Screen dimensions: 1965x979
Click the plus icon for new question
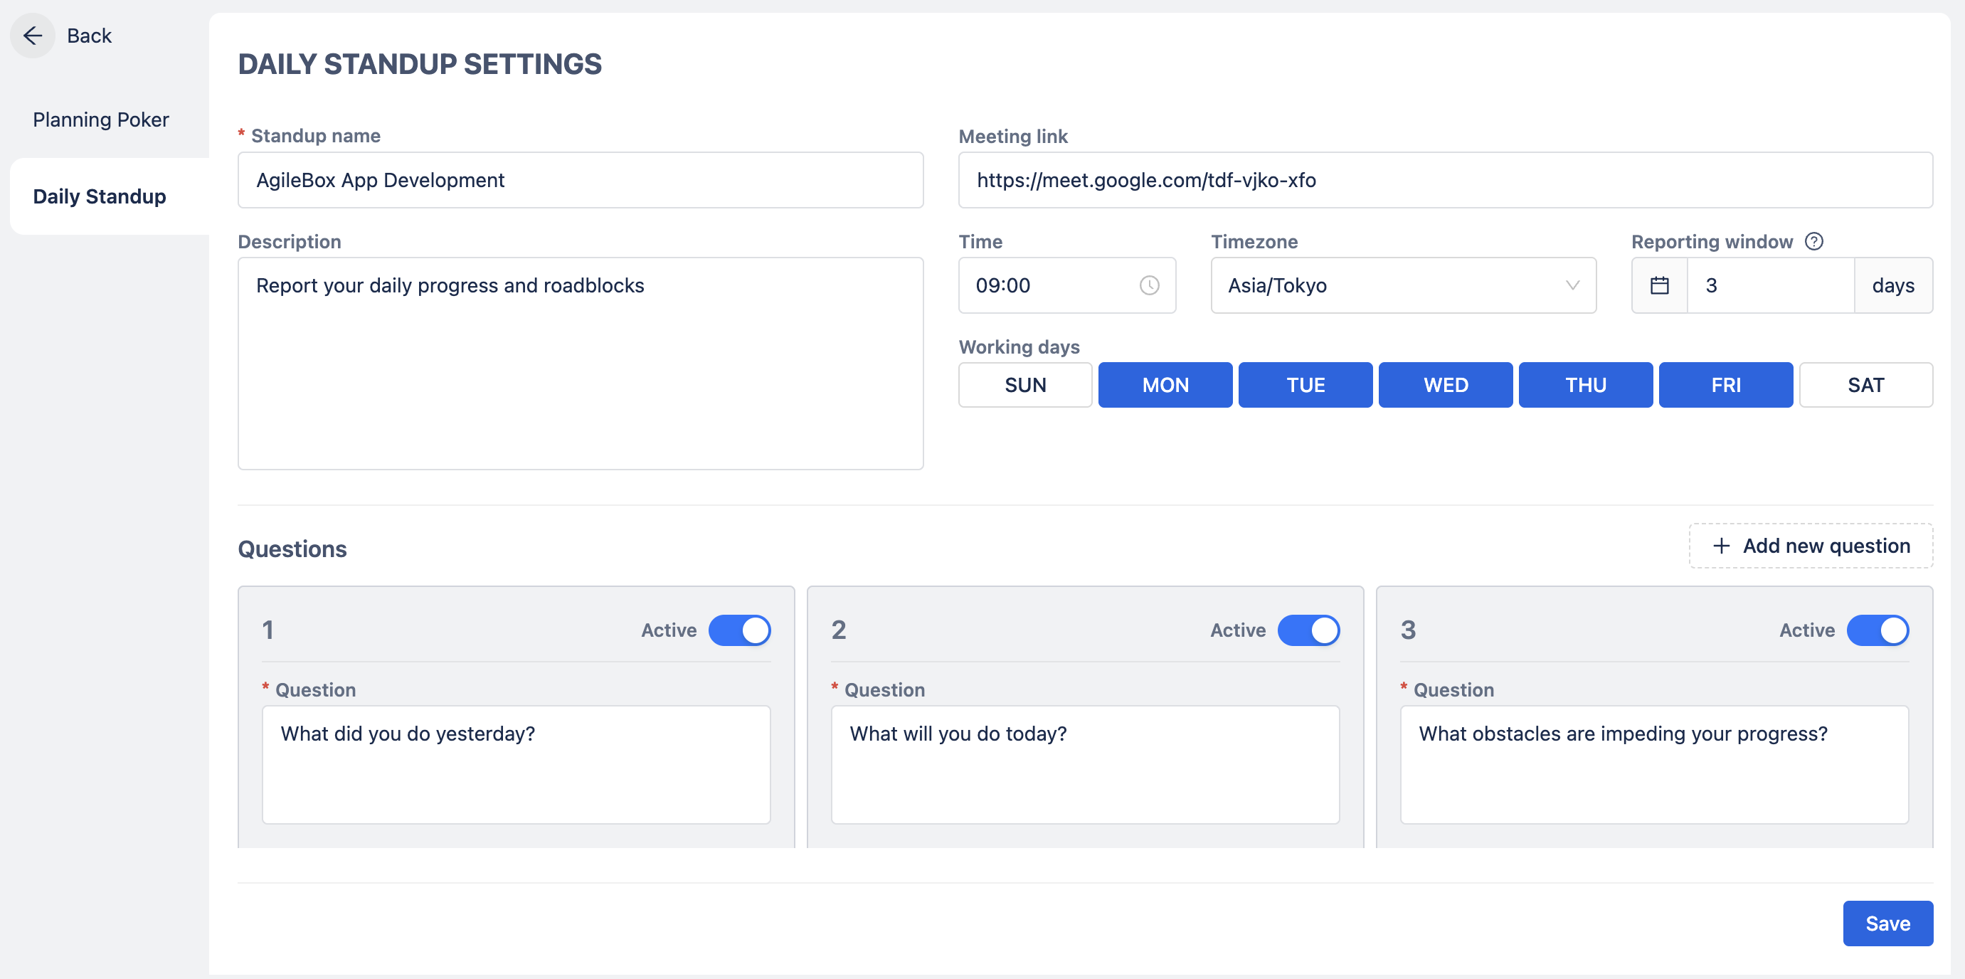click(x=1721, y=546)
